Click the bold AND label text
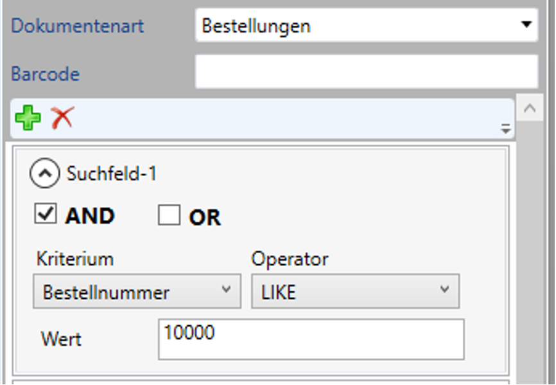556x385 pixels. pyautogui.click(x=89, y=217)
